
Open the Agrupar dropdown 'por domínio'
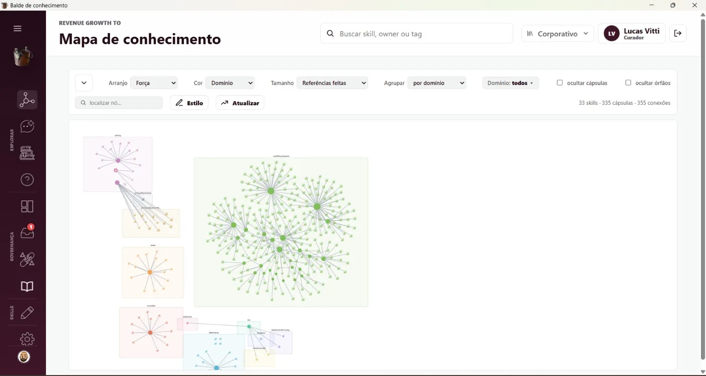pyautogui.click(x=437, y=83)
